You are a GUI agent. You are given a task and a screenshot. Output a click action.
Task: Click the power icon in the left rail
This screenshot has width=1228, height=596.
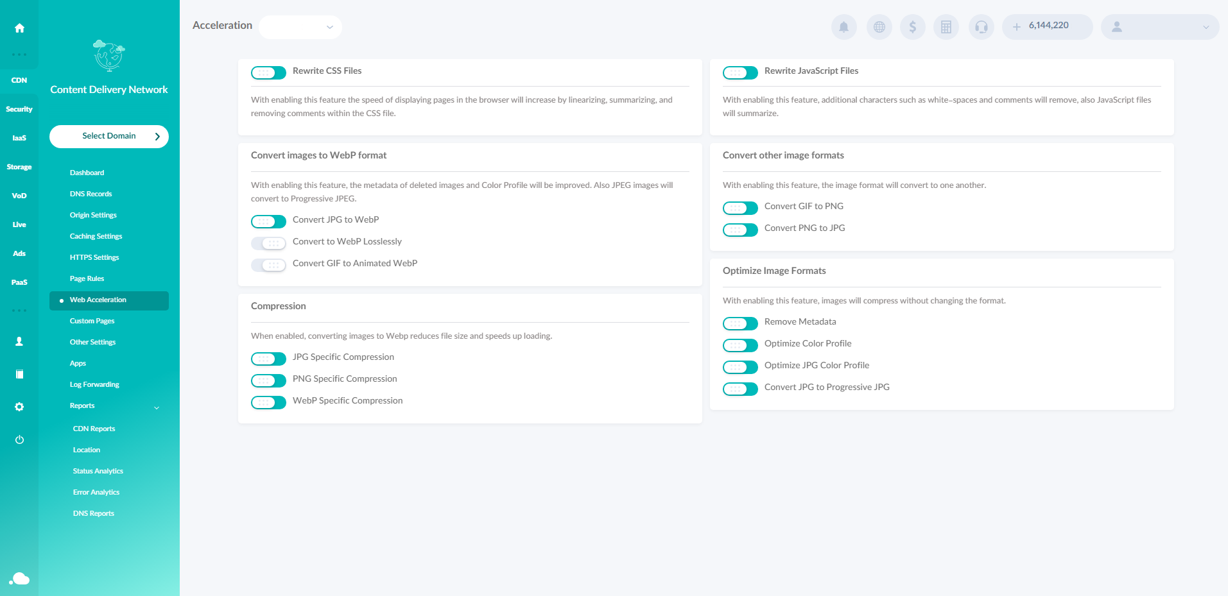click(19, 439)
